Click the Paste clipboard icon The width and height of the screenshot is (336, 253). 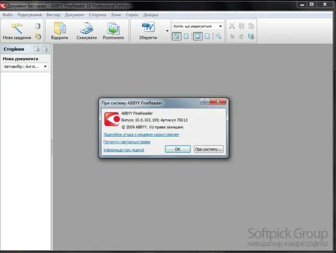coord(251,26)
